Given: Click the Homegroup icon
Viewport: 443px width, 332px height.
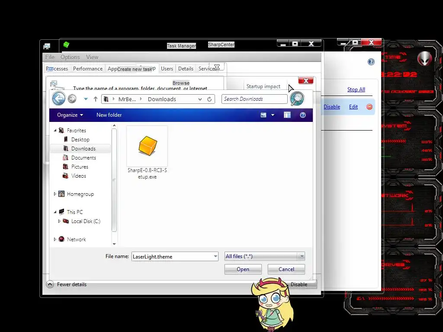Looking at the screenshot, I should point(61,194).
